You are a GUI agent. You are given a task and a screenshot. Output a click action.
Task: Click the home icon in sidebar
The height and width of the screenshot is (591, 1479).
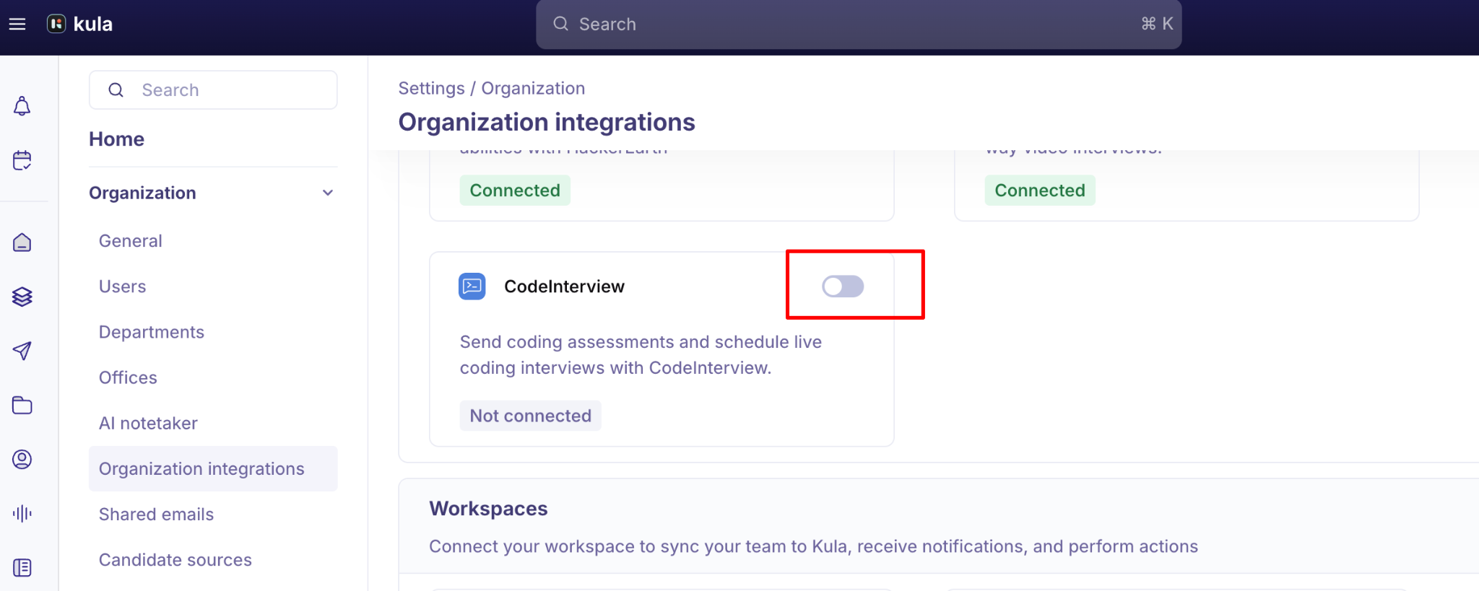tap(22, 242)
